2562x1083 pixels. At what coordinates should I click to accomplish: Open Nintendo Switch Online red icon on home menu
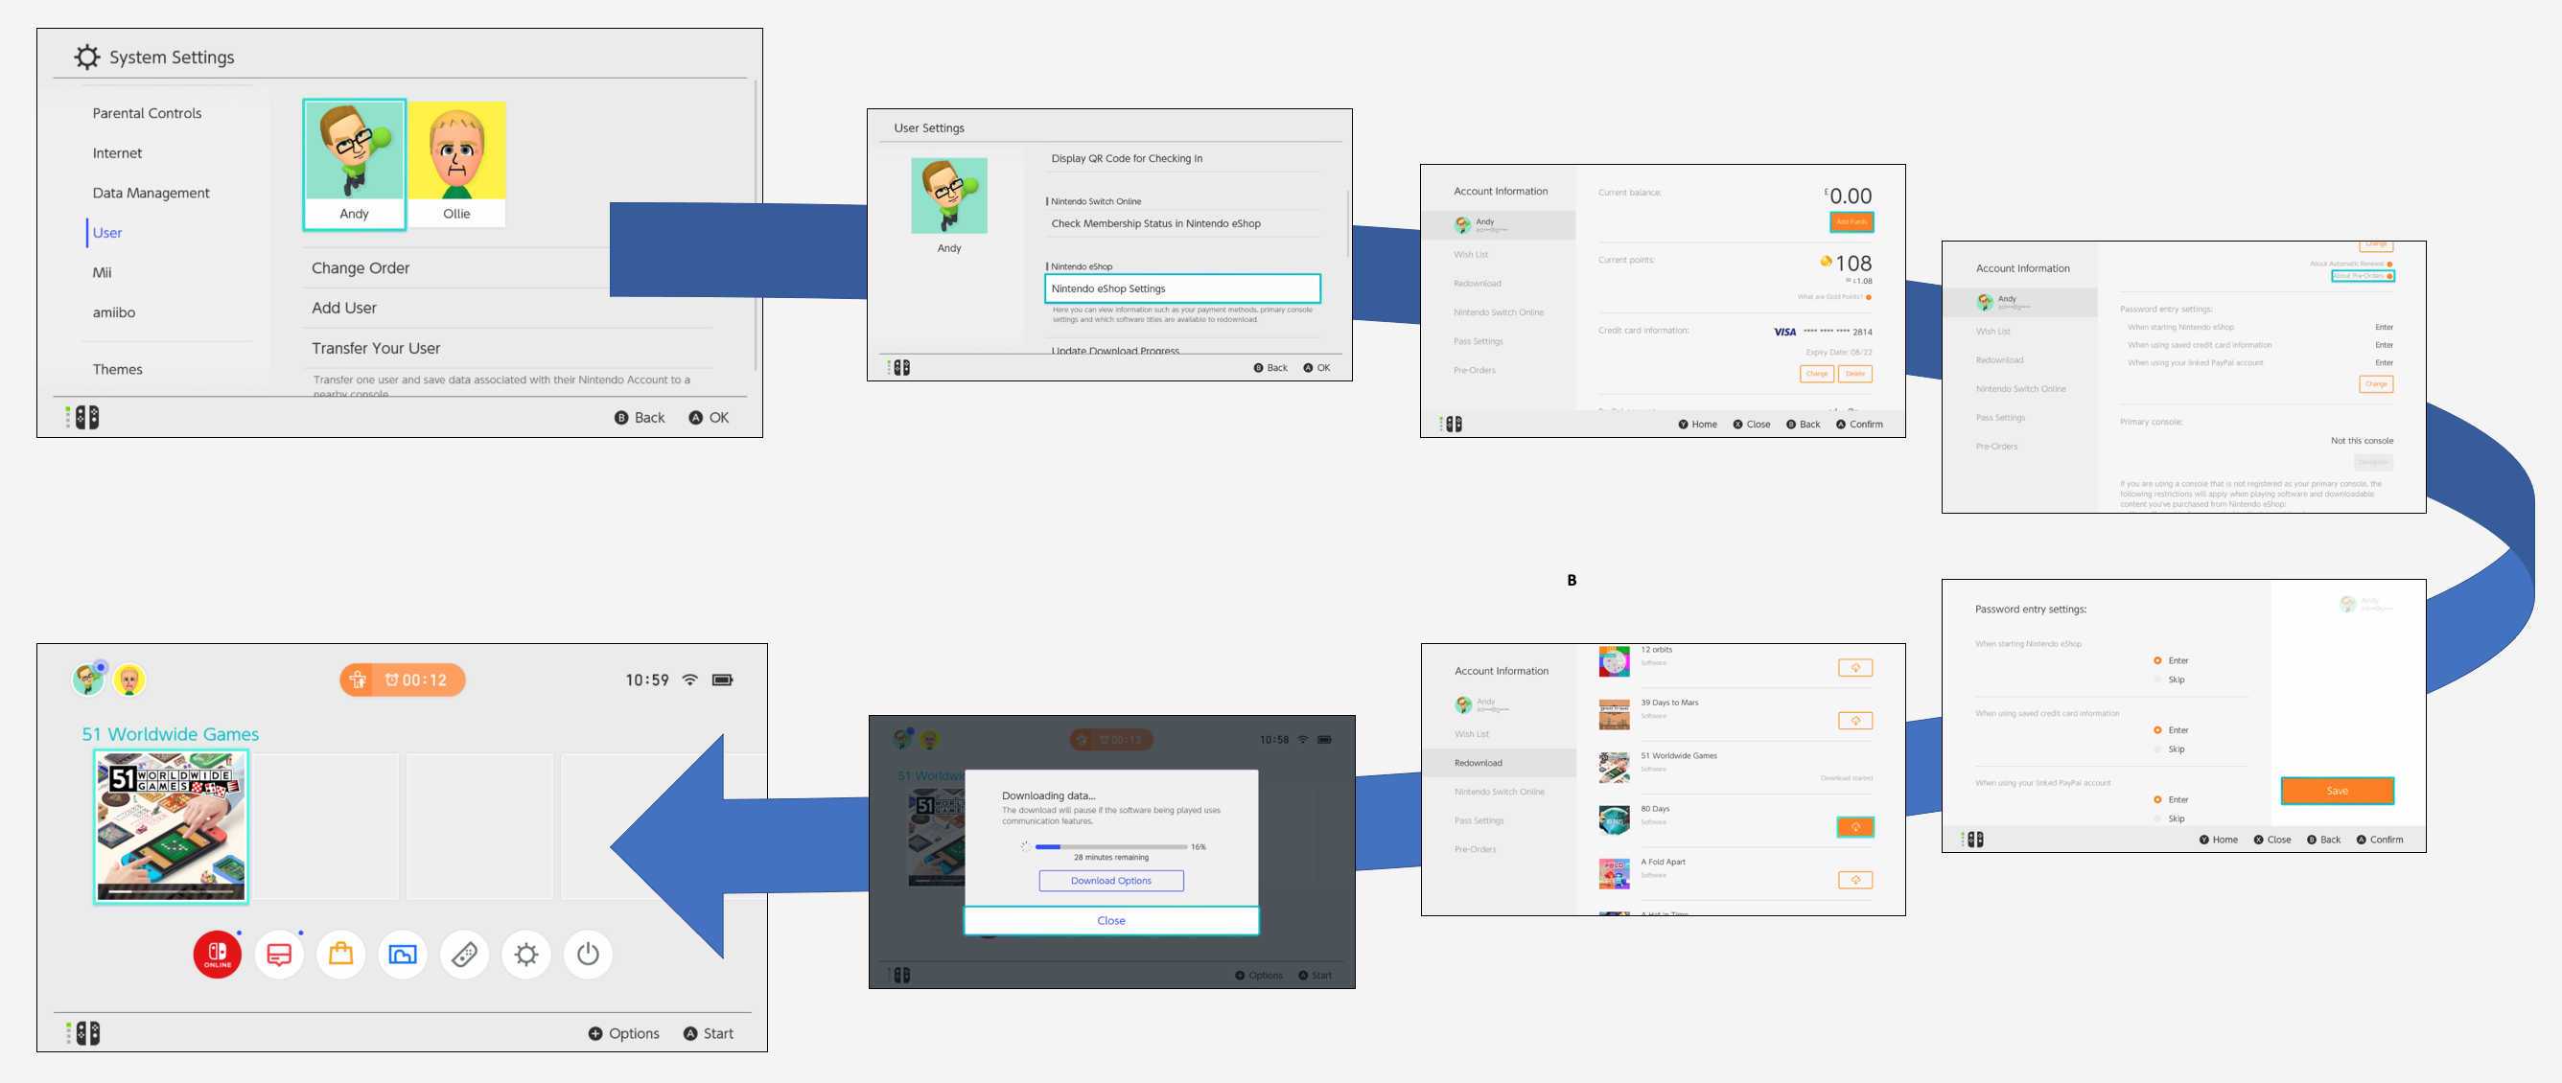tap(217, 954)
